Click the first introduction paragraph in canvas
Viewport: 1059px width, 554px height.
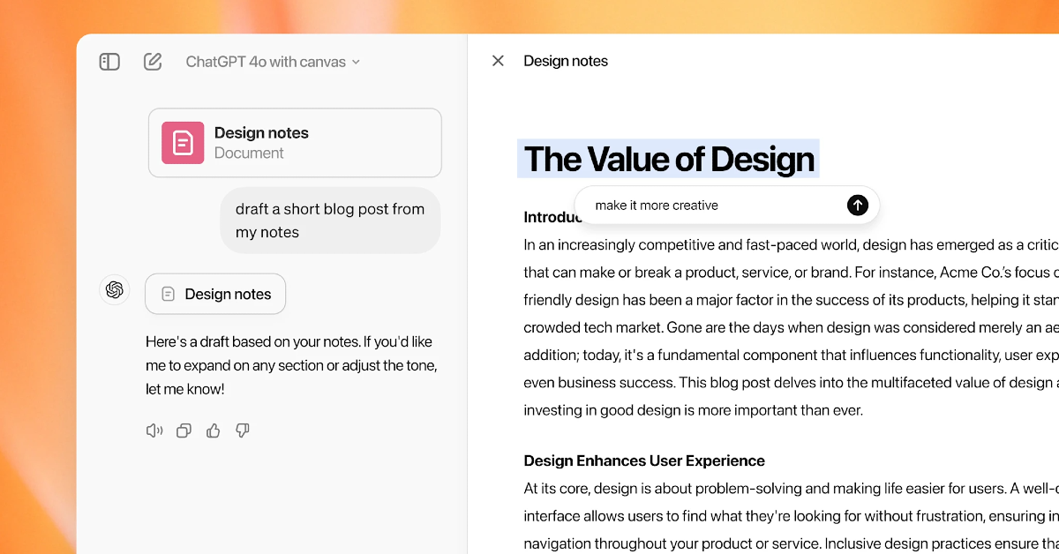click(785, 326)
